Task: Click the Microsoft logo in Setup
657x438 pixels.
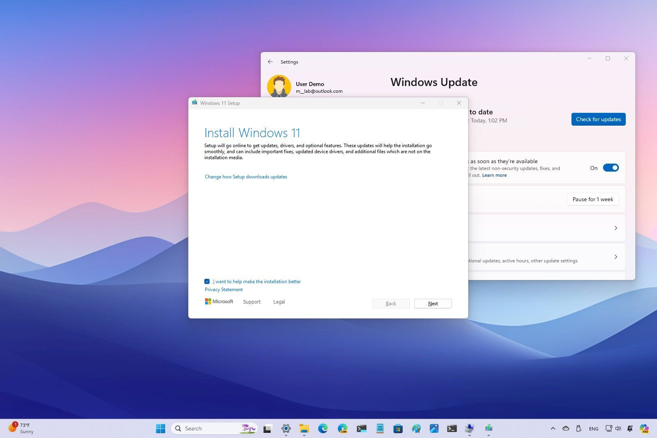Action: click(219, 302)
